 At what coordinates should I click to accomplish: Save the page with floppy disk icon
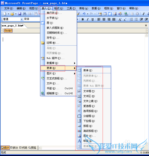tap(20, 14)
